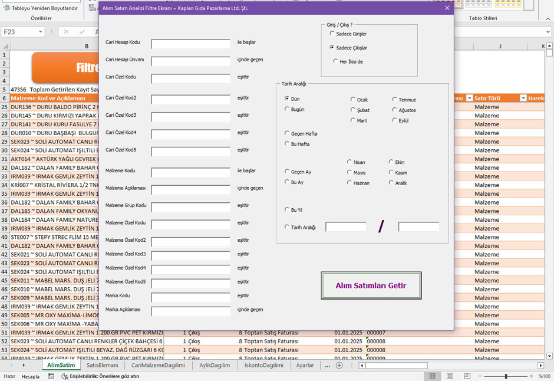The width and height of the screenshot is (554, 381).
Task: Select the yellow table style swatch
Action: (x=508, y=4)
